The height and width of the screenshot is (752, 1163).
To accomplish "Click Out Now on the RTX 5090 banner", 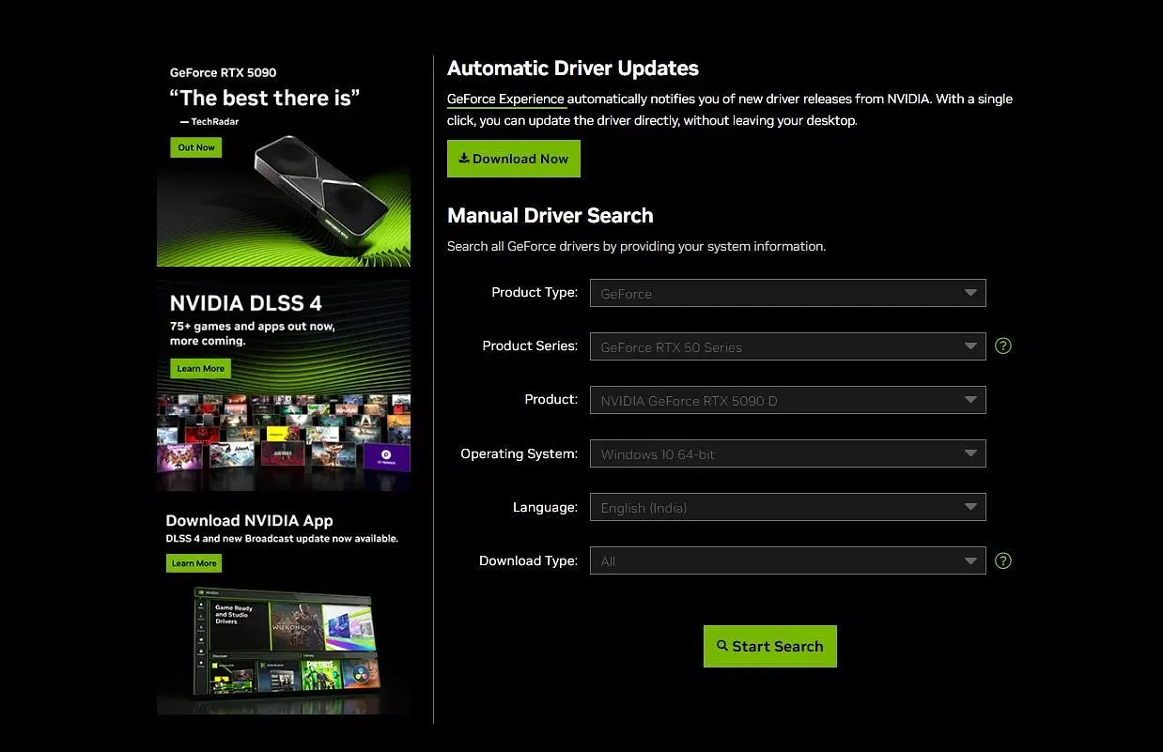I will pos(196,147).
